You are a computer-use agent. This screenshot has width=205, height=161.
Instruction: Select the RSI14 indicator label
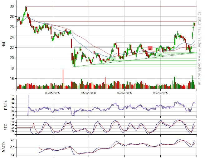pyautogui.click(x=4, y=105)
